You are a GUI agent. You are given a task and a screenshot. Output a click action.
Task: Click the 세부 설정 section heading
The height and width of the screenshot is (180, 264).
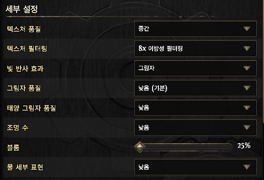22,9
